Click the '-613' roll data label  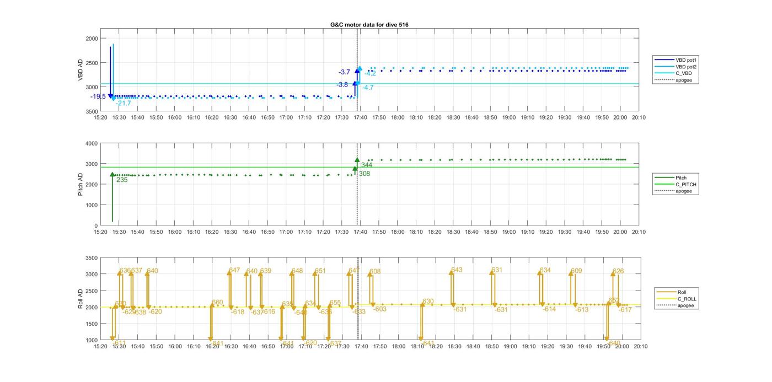click(582, 310)
